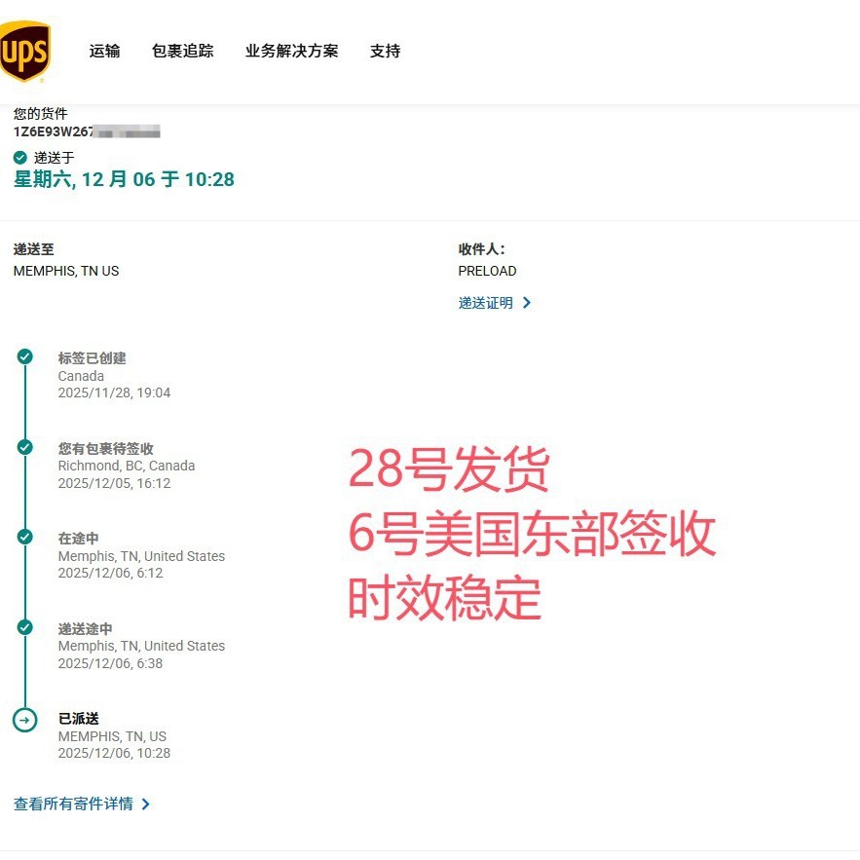Image resolution: width=860 pixels, height=860 pixels.
Task: Click the chevron after 查看所有寄件详情
Action: pos(145,804)
